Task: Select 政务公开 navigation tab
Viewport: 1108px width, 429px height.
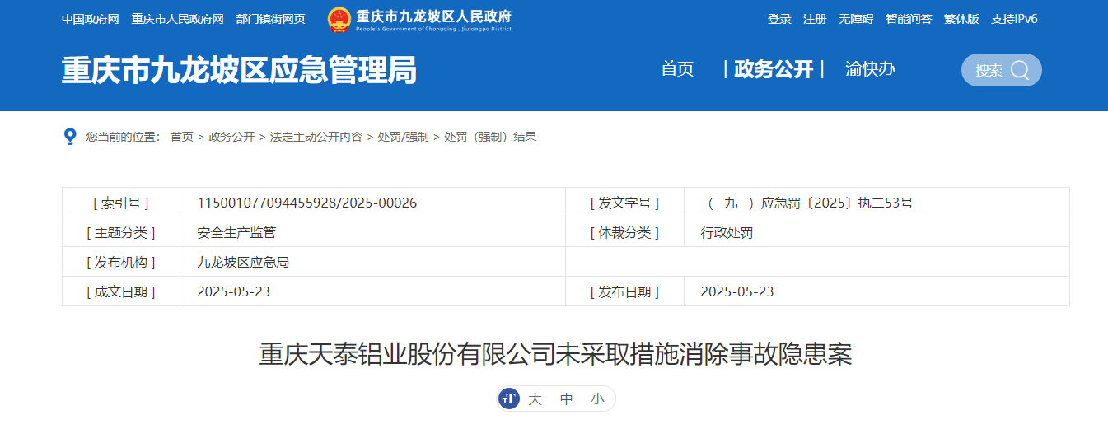Action: point(774,69)
